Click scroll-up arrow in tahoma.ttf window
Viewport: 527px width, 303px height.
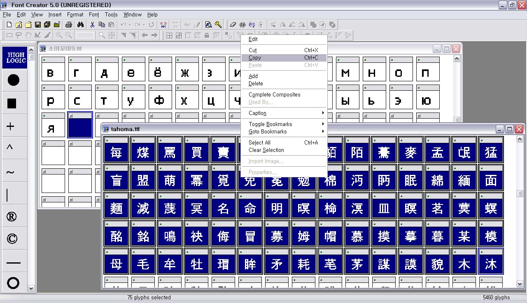click(520, 139)
